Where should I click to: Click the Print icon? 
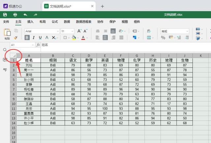click(15, 15)
